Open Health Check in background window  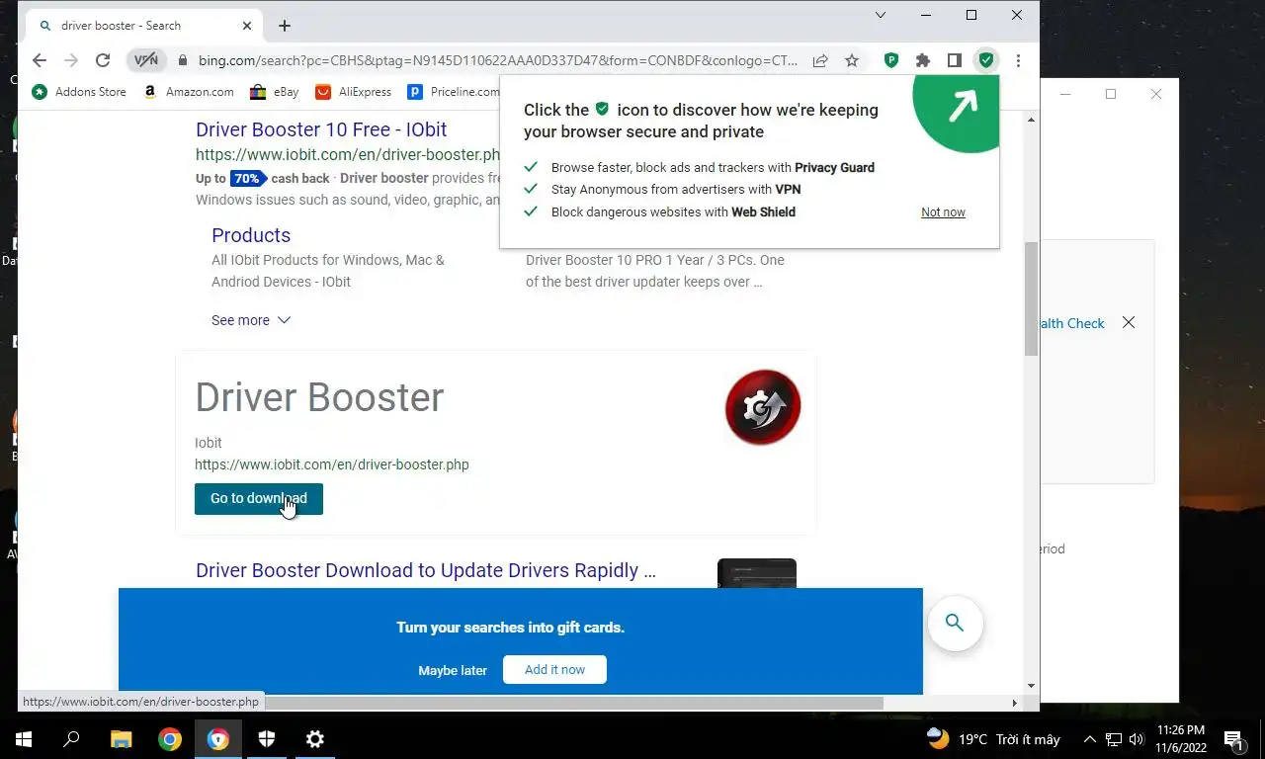point(1071,323)
